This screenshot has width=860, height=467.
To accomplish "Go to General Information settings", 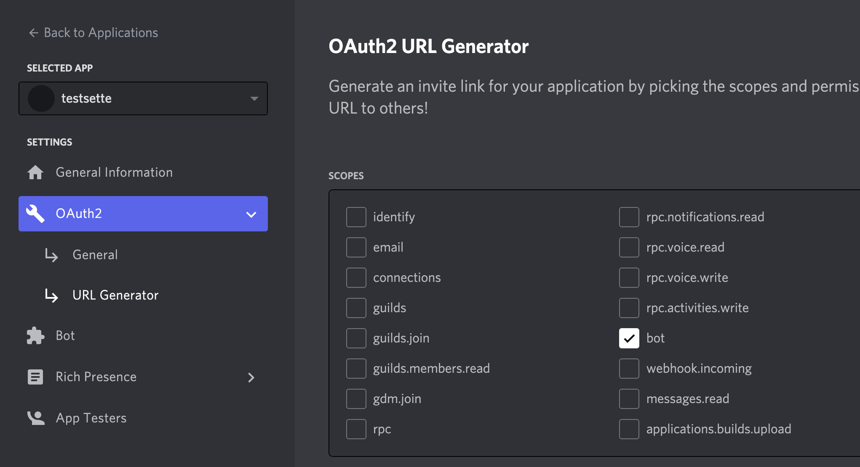I will click(x=114, y=172).
